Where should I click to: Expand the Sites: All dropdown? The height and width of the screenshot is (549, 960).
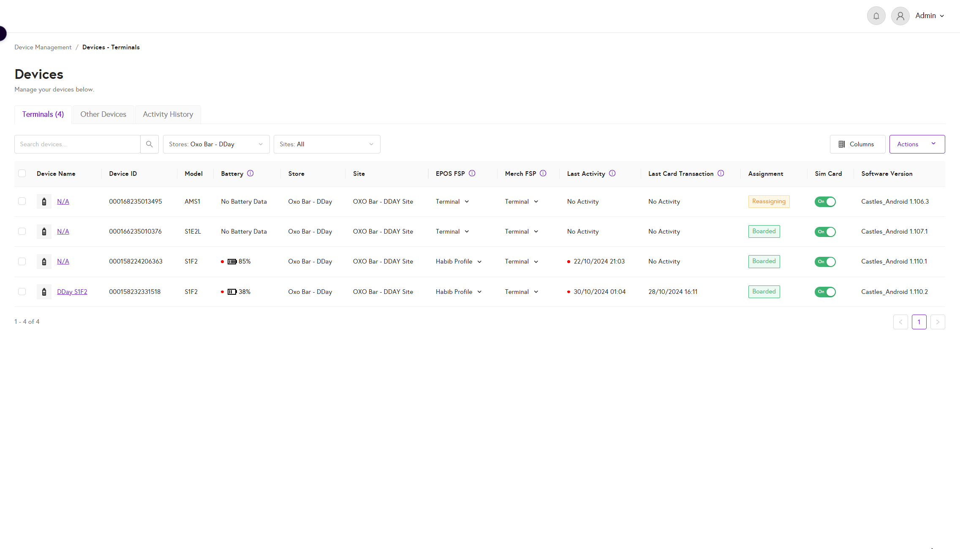coord(326,144)
